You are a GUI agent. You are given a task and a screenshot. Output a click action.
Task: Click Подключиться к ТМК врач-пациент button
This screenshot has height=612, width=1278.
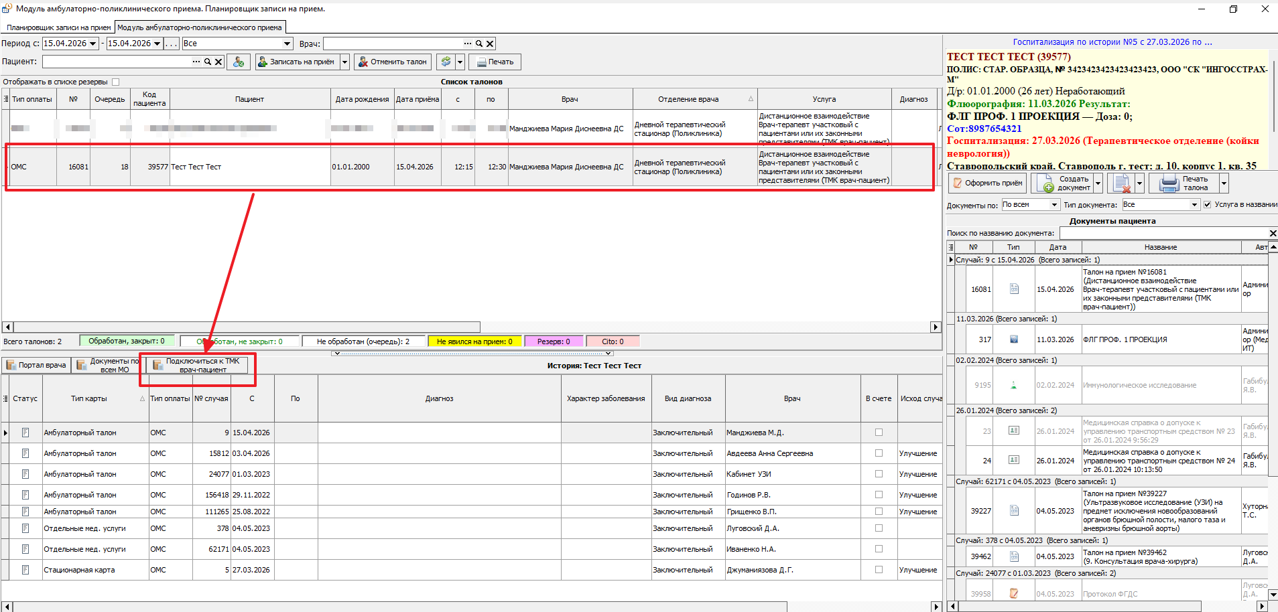point(197,365)
